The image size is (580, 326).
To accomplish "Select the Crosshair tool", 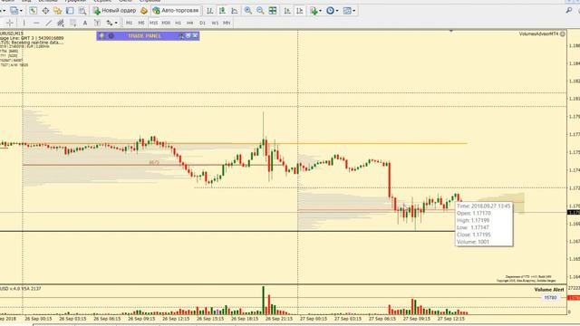I will tap(10, 23).
